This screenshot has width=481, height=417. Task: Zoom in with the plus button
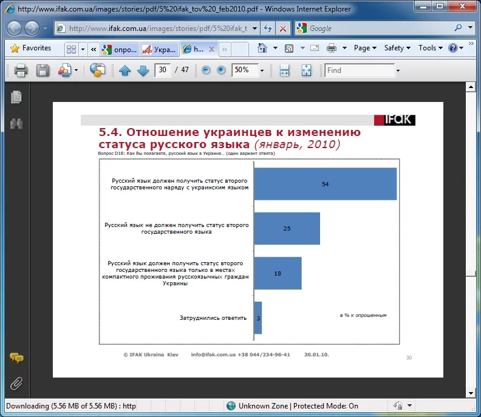221,70
